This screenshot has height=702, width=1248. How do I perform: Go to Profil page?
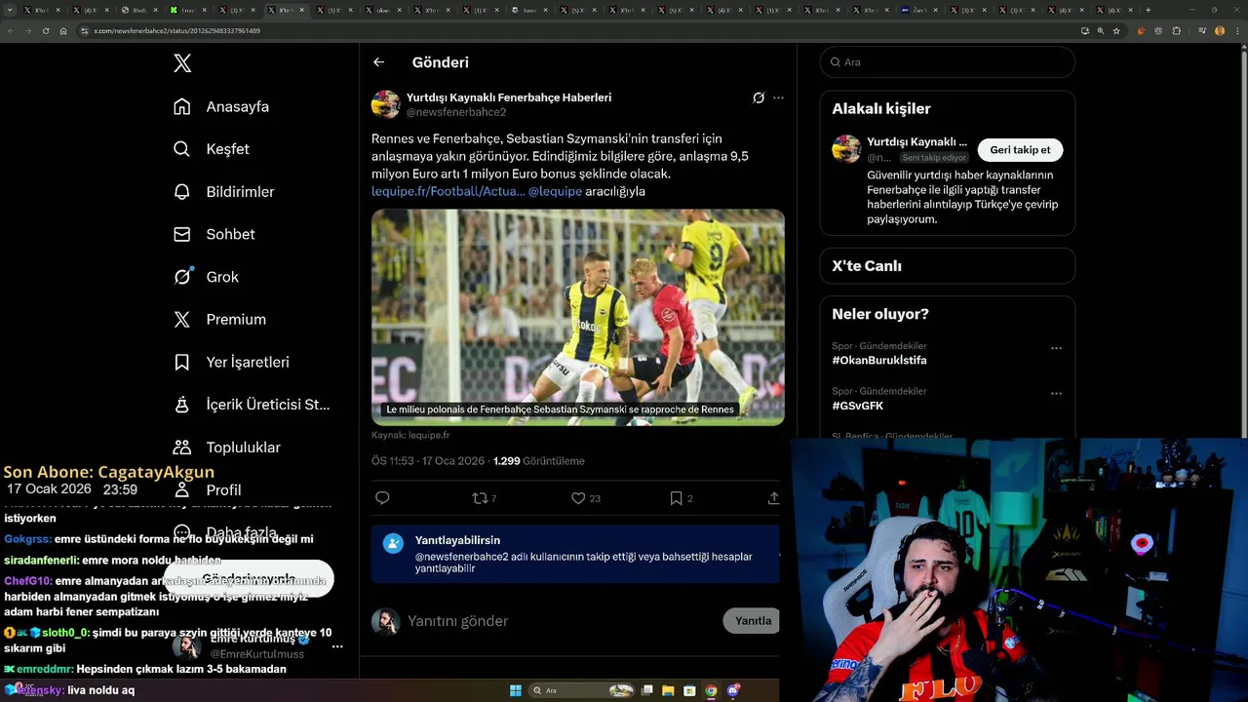(x=207, y=489)
